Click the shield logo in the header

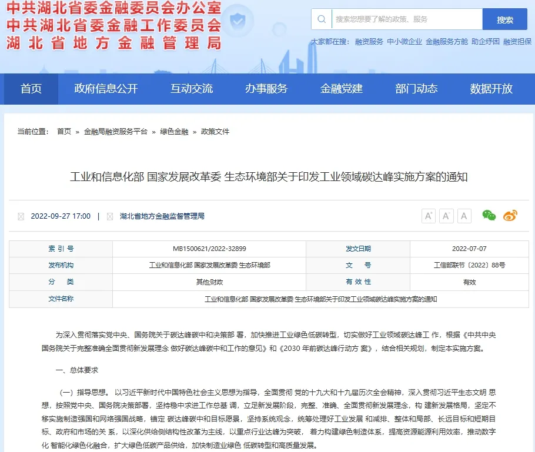(238, 21)
